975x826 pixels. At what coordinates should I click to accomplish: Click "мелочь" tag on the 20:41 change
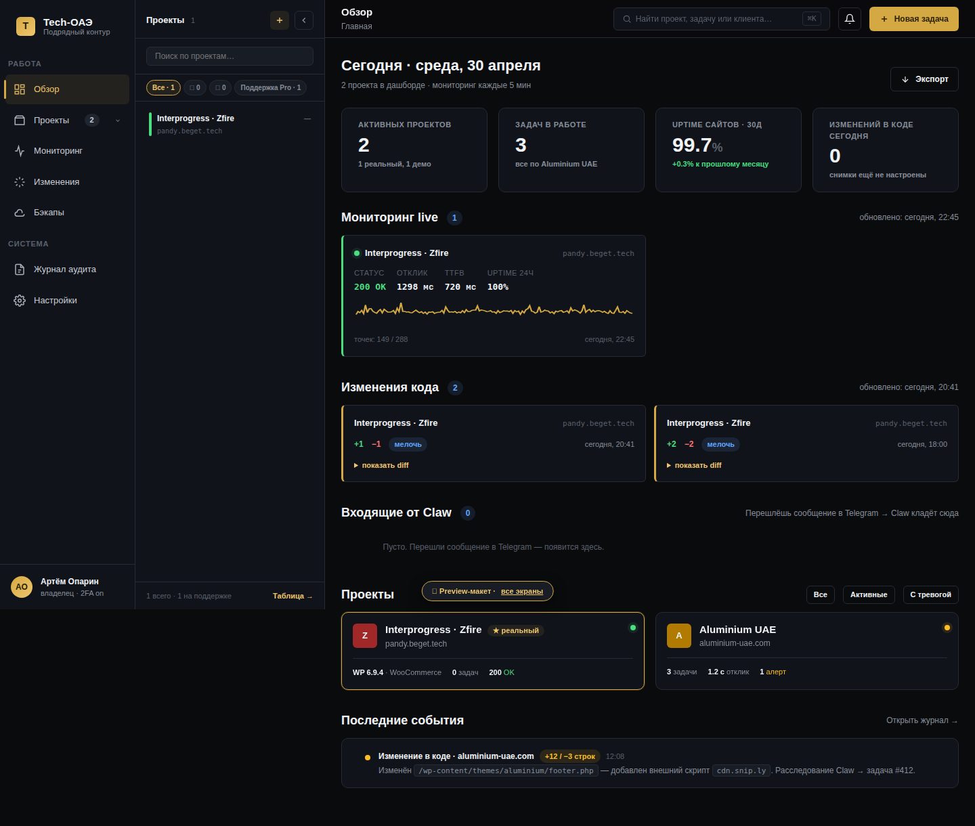click(x=408, y=445)
